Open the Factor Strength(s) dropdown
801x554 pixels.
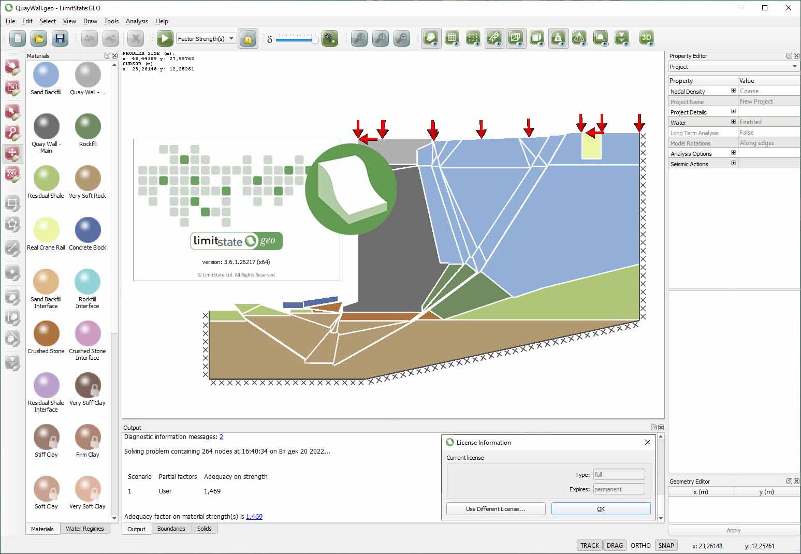pyautogui.click(x=206, y=38)
